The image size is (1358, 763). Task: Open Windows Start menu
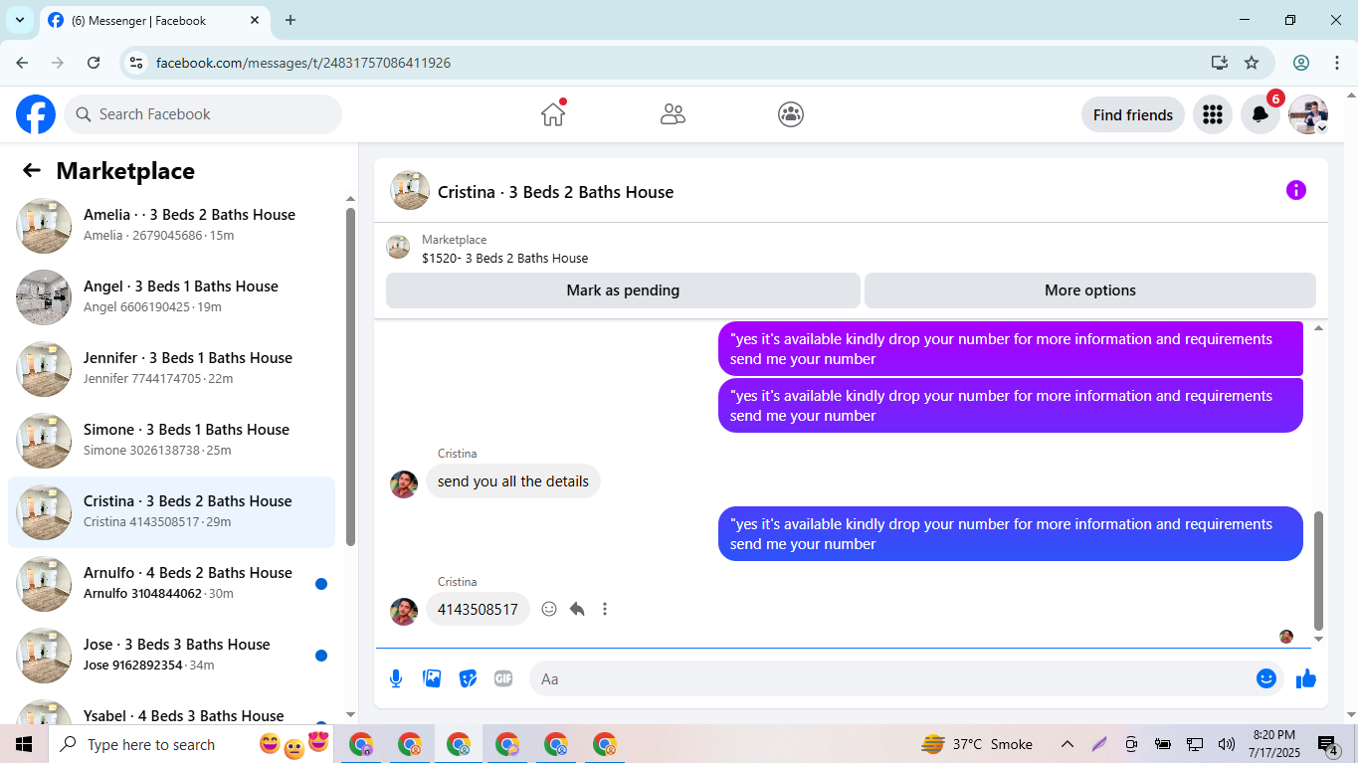point(24,744)
